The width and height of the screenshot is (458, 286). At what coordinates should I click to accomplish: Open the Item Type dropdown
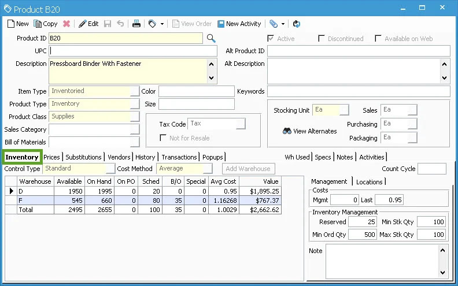click(x=135, y=91)
